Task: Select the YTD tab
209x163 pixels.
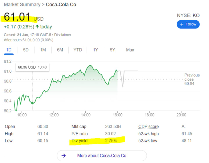Action: (78, 50)
